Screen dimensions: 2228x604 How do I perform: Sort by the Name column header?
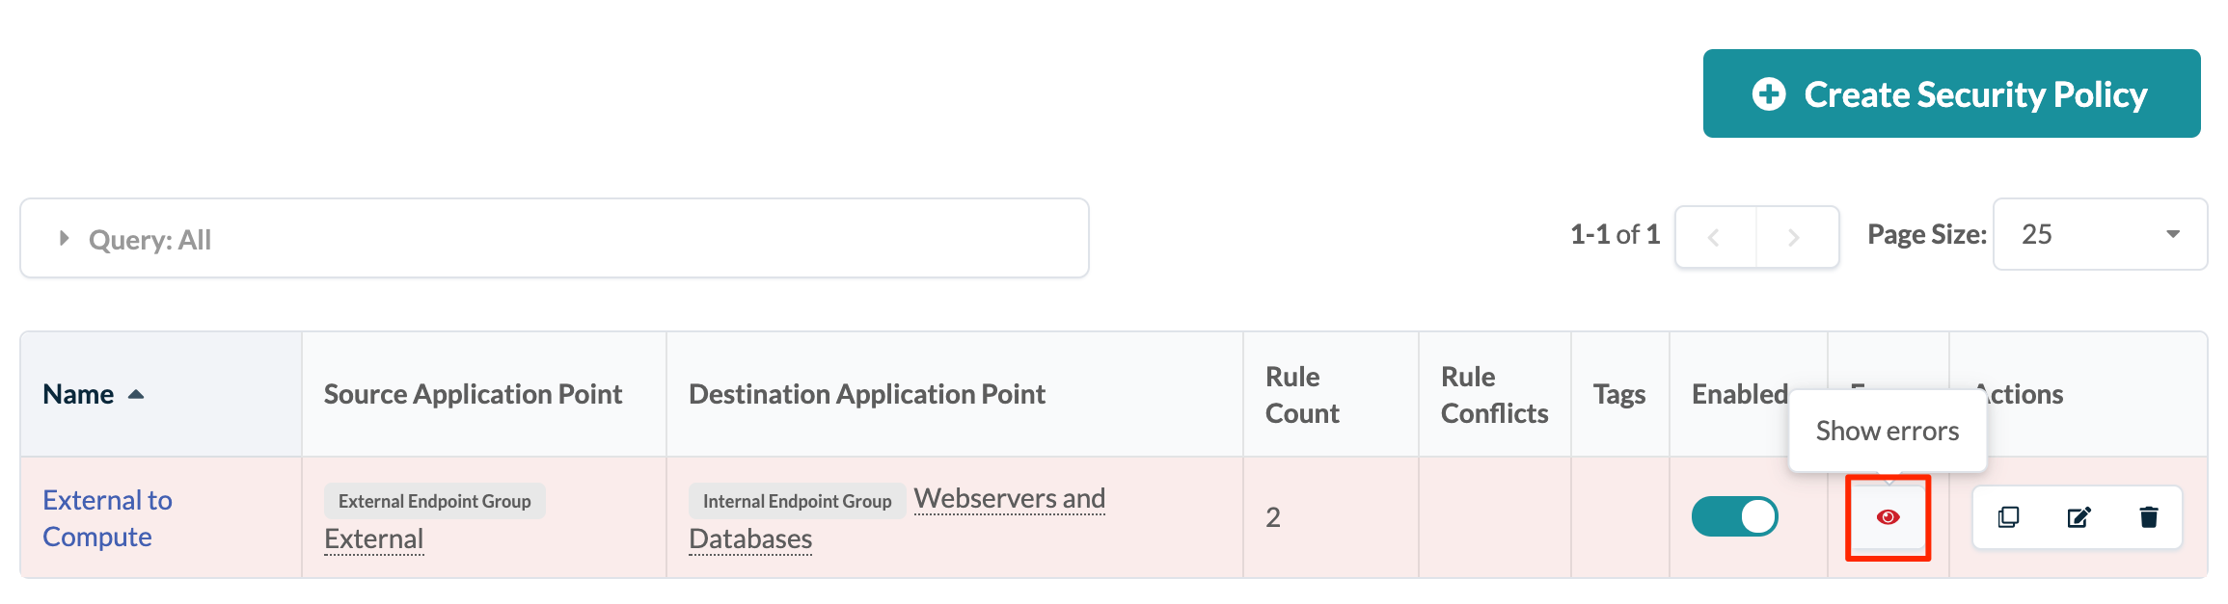pos(79,394)
